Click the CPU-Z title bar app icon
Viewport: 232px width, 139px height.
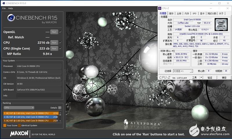pyautogui.click(x=160, y=8)
